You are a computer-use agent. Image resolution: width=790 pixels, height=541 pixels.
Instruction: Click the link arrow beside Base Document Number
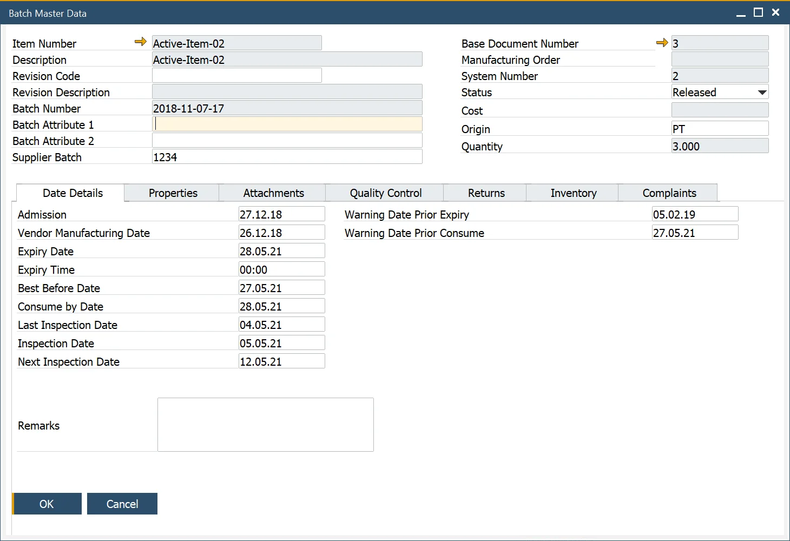(x=661, y=42)
